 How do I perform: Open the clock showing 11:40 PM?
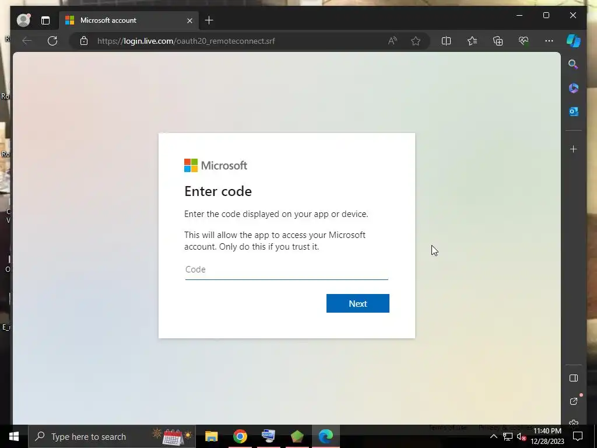click(x=547, y=436)
